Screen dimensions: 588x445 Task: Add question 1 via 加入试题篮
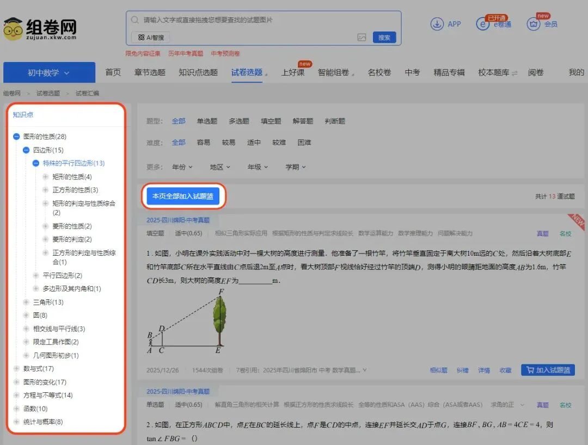click(548, 370)
